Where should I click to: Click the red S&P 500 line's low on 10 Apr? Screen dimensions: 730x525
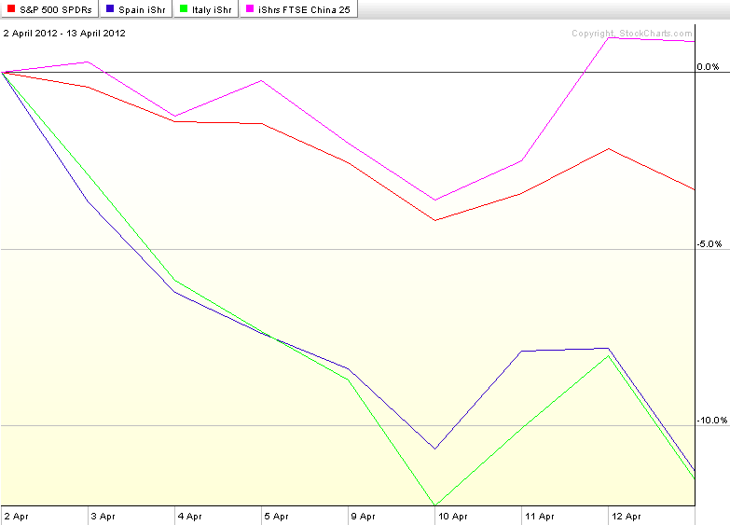coord(434,220)
